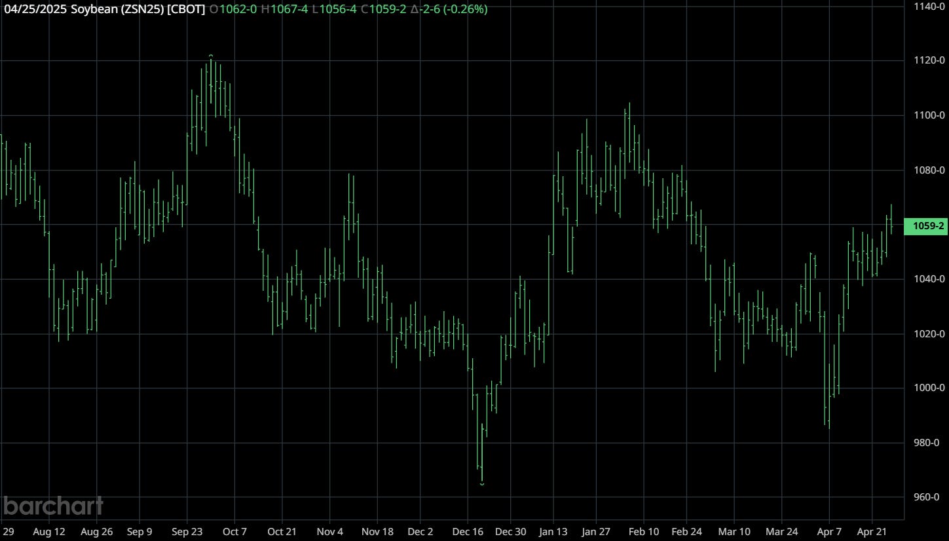
Task: Click the Feb 24 date label
Action: [x=688, y=531]
